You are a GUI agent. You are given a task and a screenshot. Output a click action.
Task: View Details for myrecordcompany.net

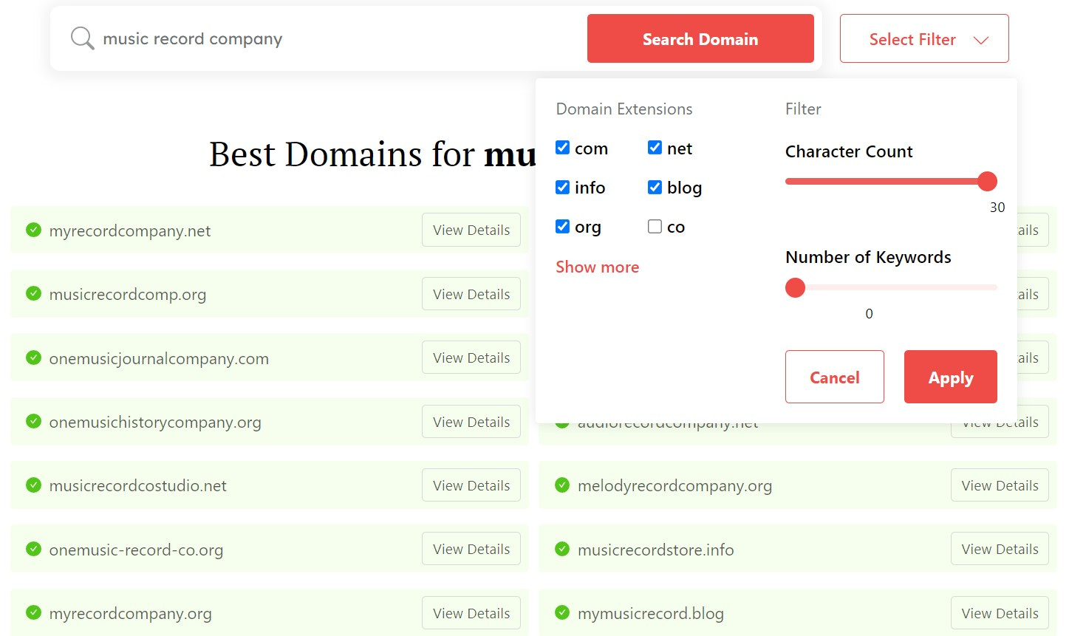[x=471, y=230]
